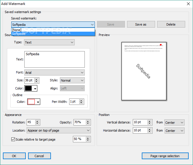Click the Cancel button
Screen dimensions: 193x165
point(39,156)
